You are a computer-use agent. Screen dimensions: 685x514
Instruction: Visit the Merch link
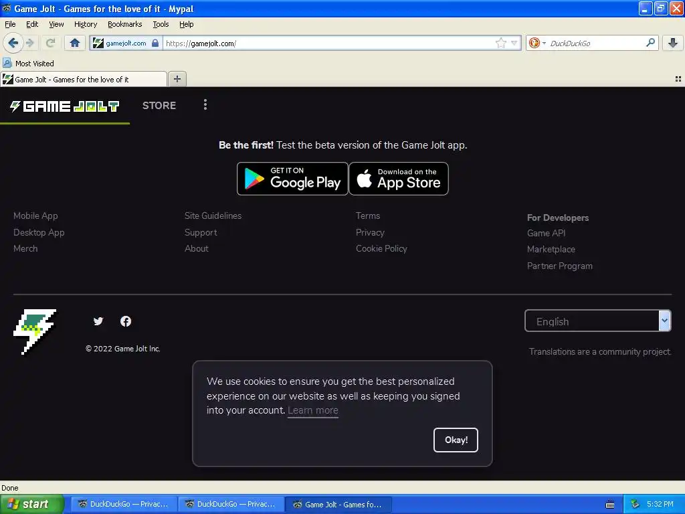25,248
